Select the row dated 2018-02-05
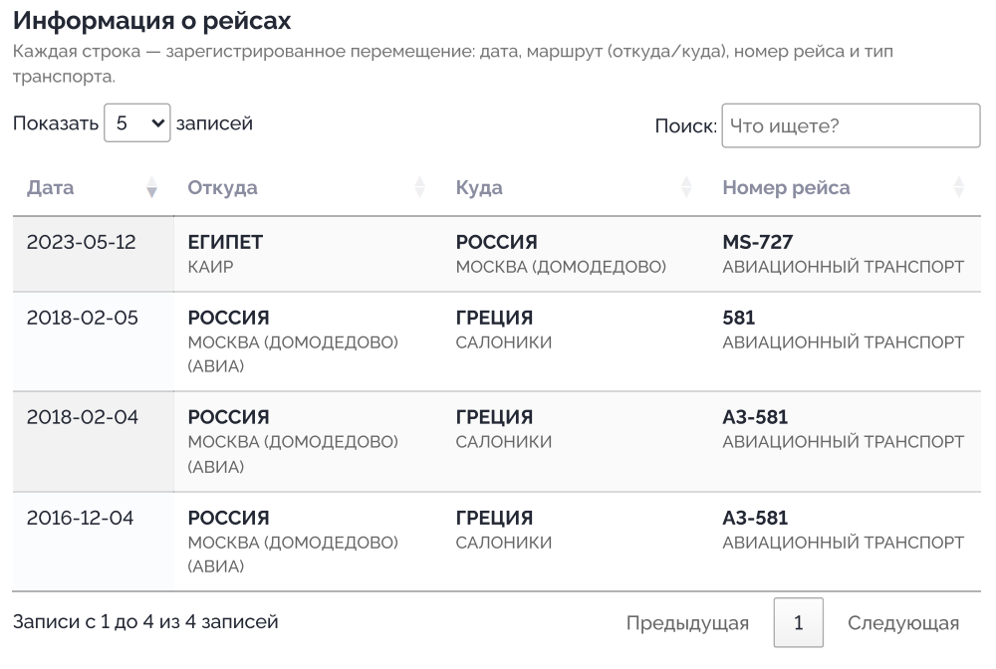 [x=497, y=341]
